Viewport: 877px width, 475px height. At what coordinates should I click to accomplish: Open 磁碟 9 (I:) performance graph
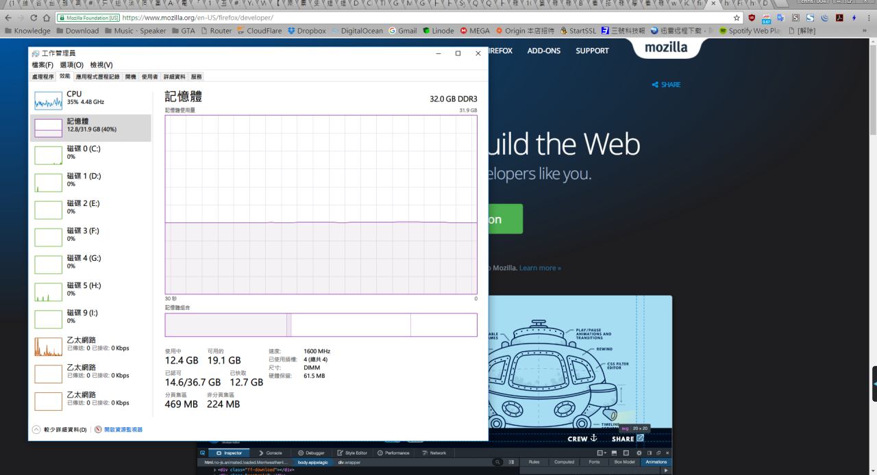tap(90, 319)
